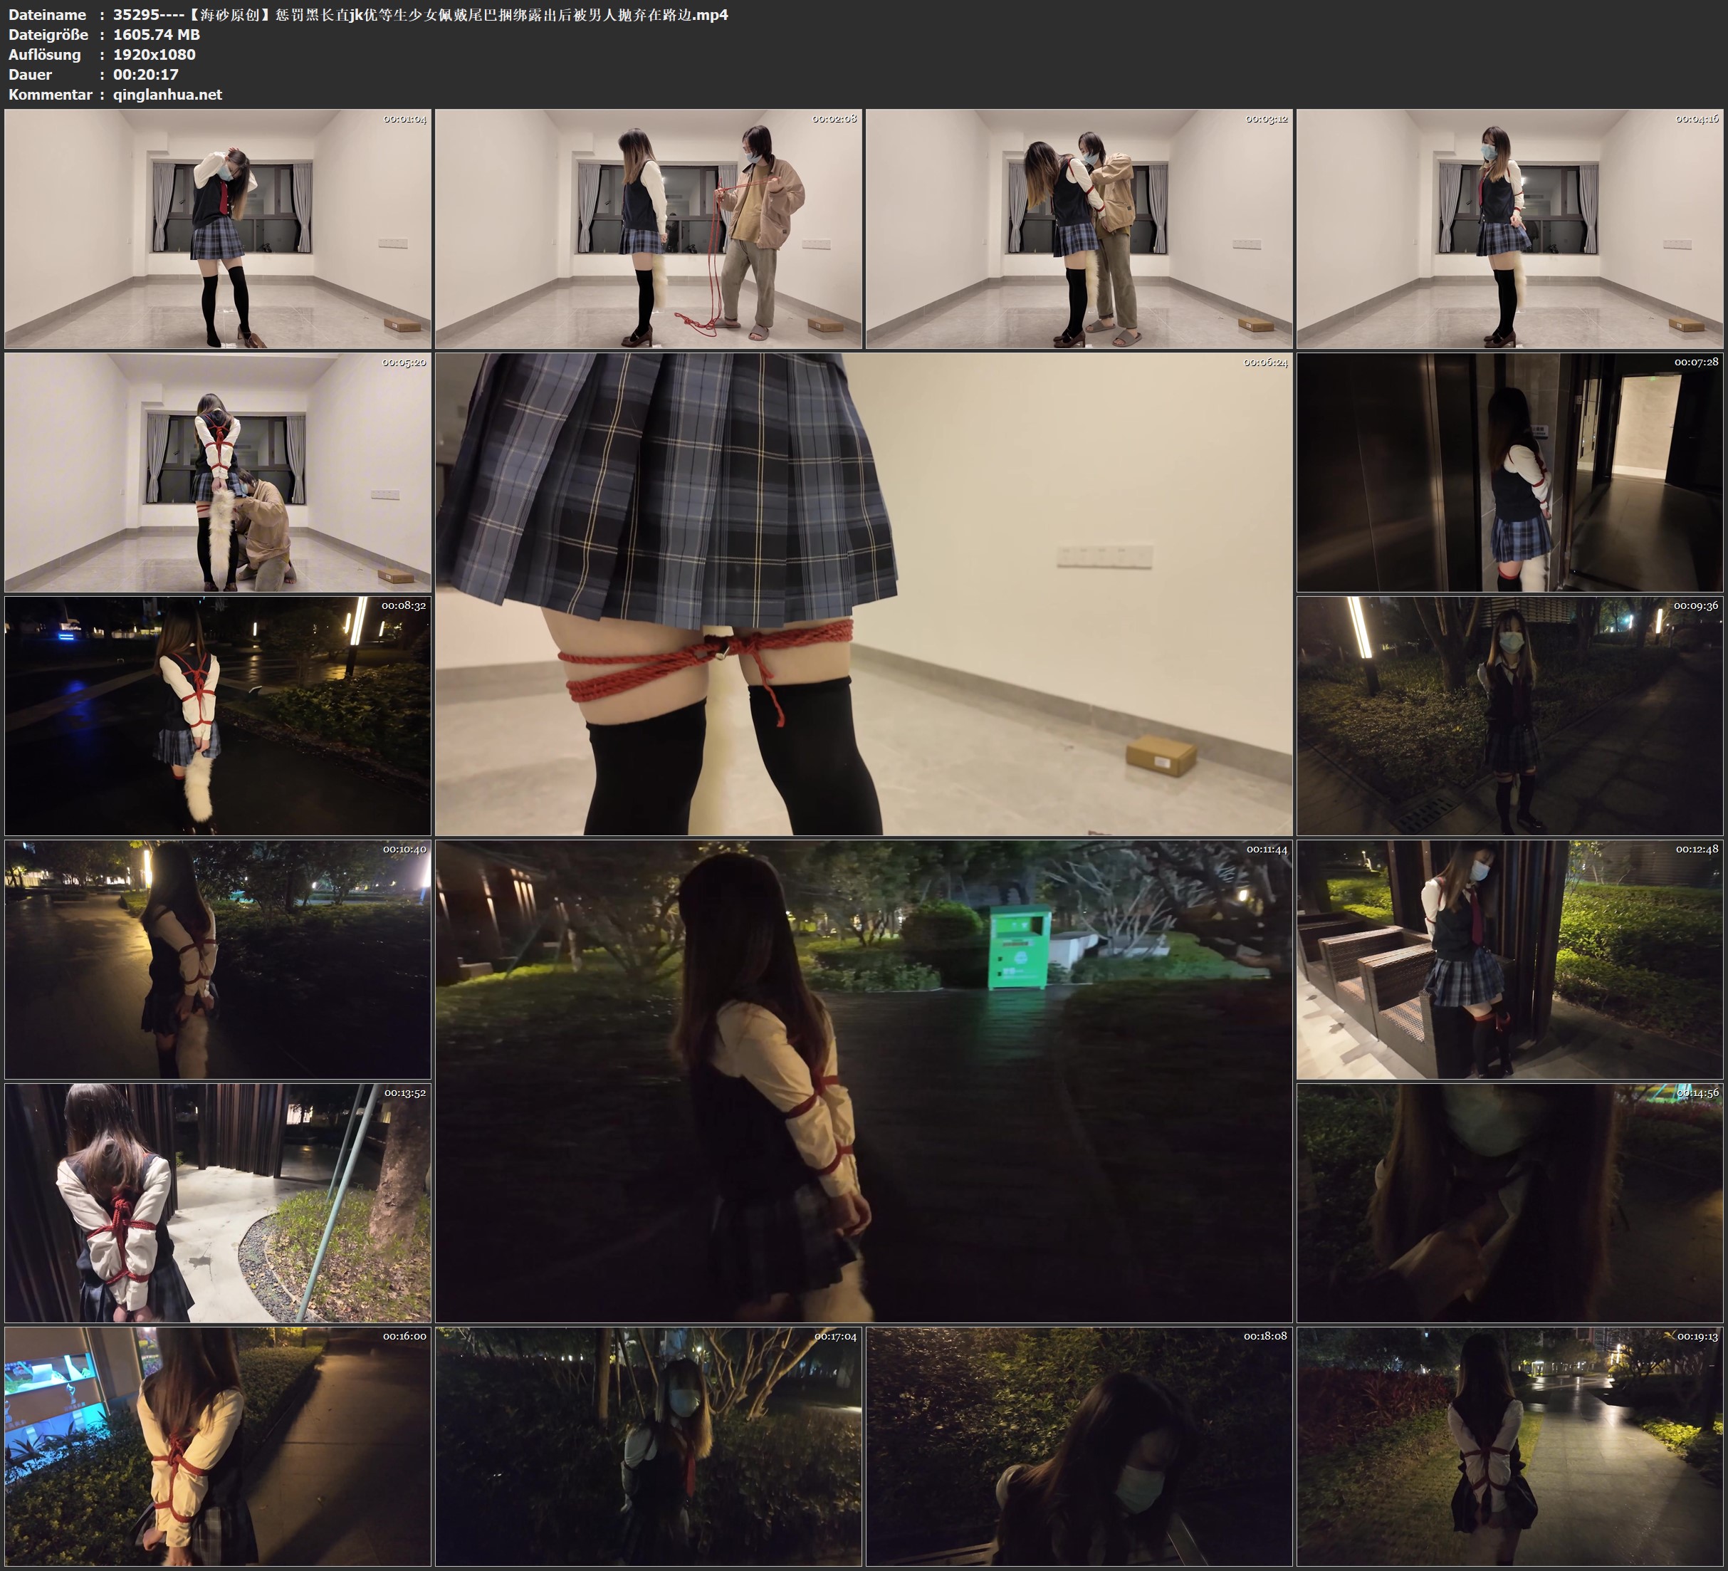Open the large frame stamped 00:06:24

click(863, 593)
